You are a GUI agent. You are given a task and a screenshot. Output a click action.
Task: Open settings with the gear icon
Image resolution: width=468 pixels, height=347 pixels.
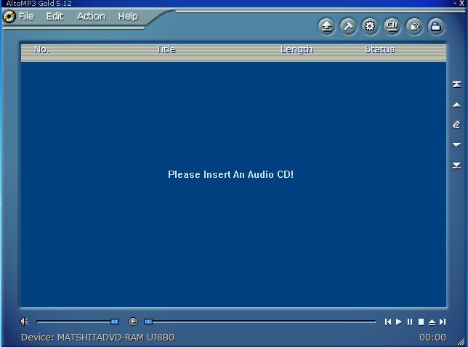[370, 27]
